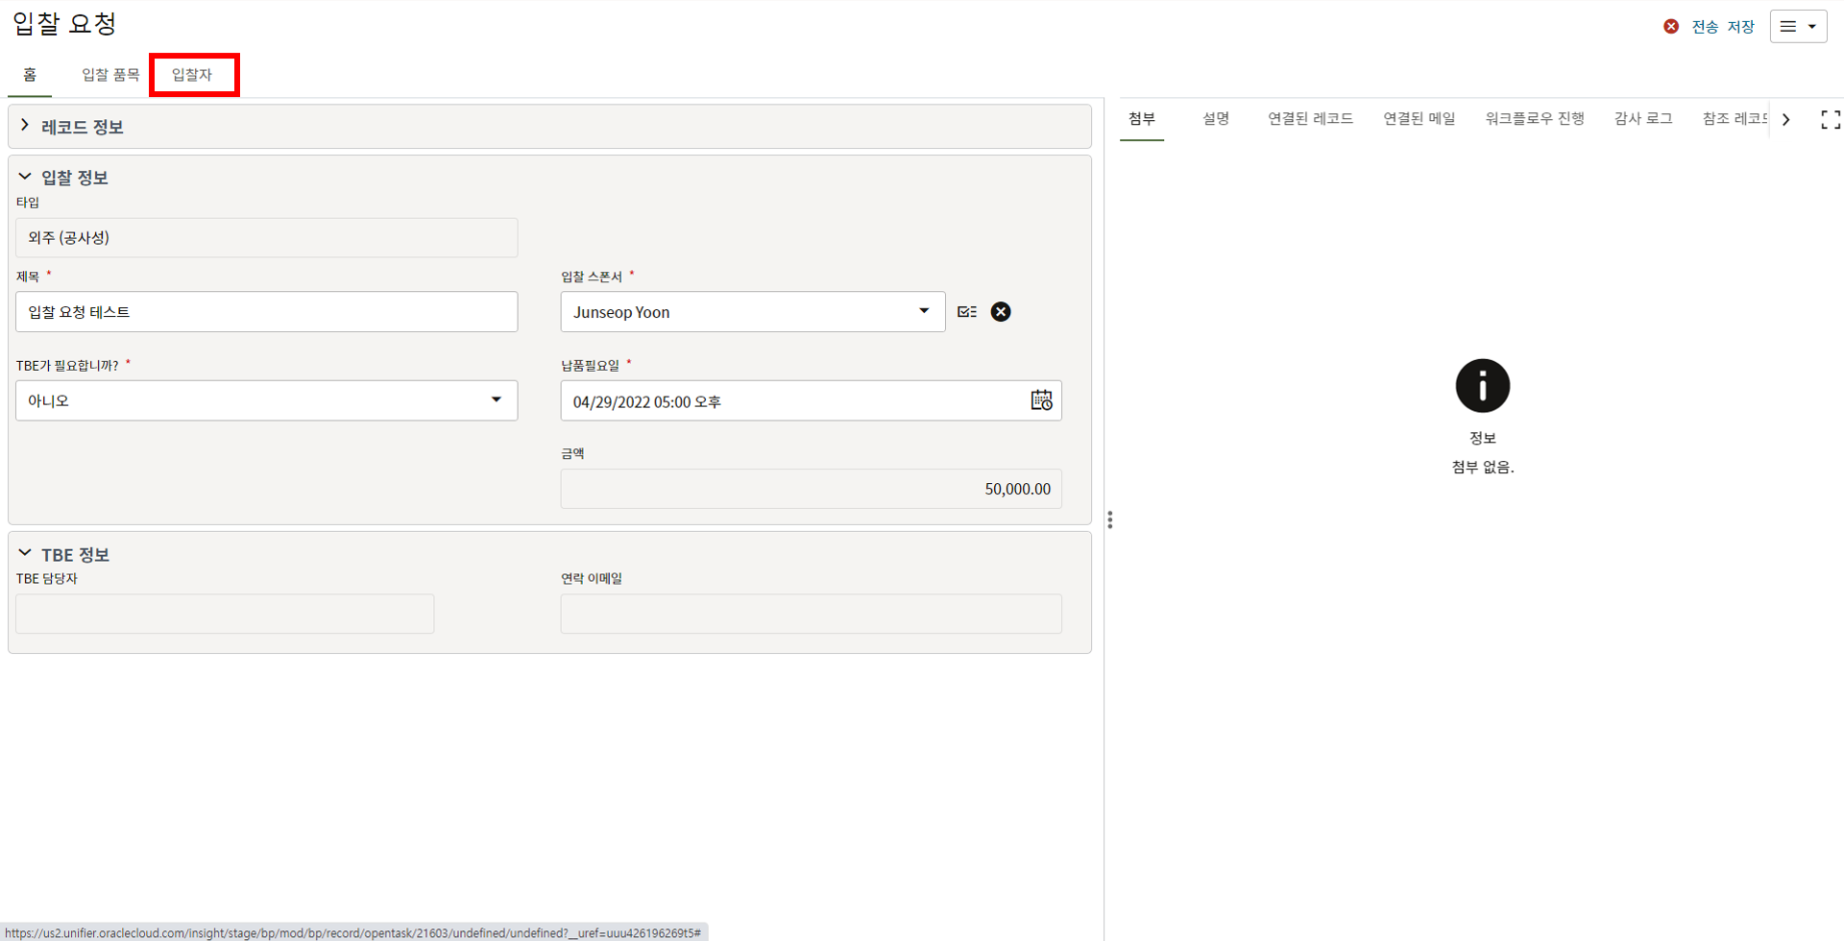Open the 감사 로그 tab
This screenshot has height=941, width=1844.
[x=1642, y=119]
